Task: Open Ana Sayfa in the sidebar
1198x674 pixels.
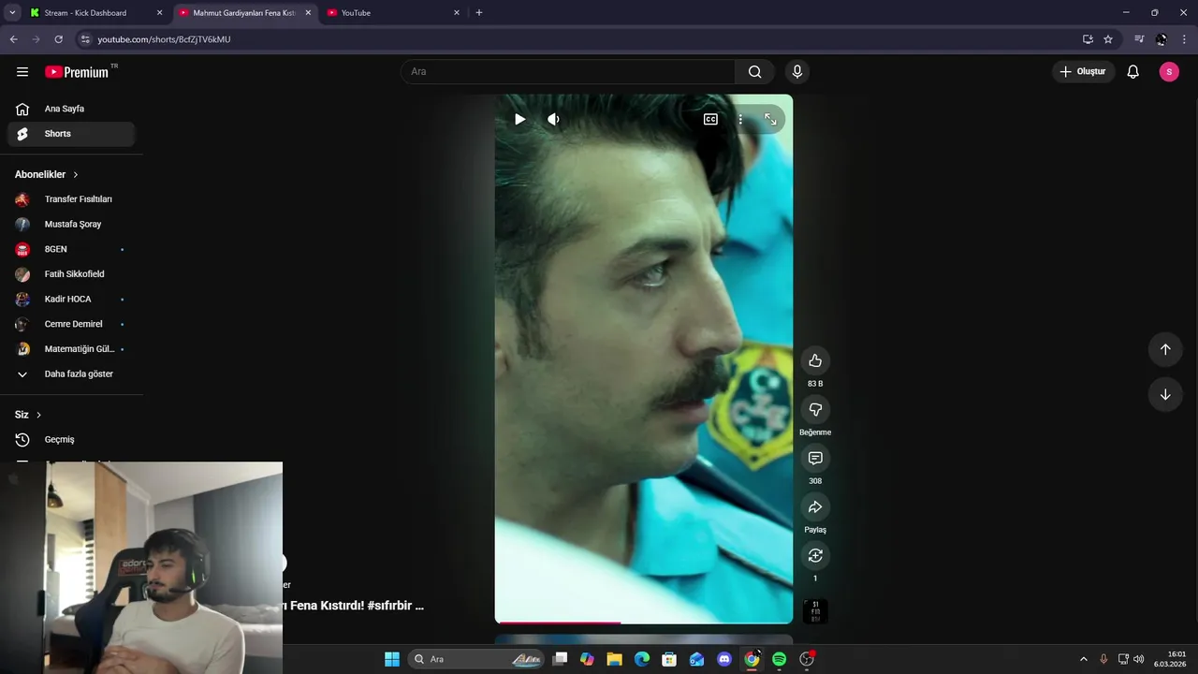Action: coord(71,109)
